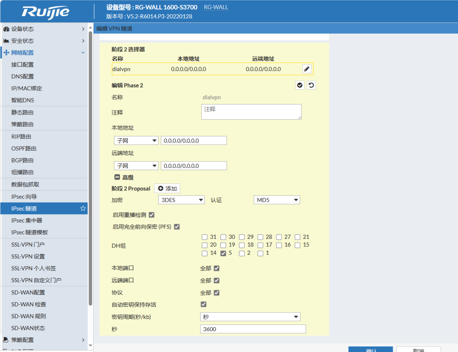458x352 pixels.
Task: Open IPsec 向导 in the sidebar
Action: tap(24, 197)
